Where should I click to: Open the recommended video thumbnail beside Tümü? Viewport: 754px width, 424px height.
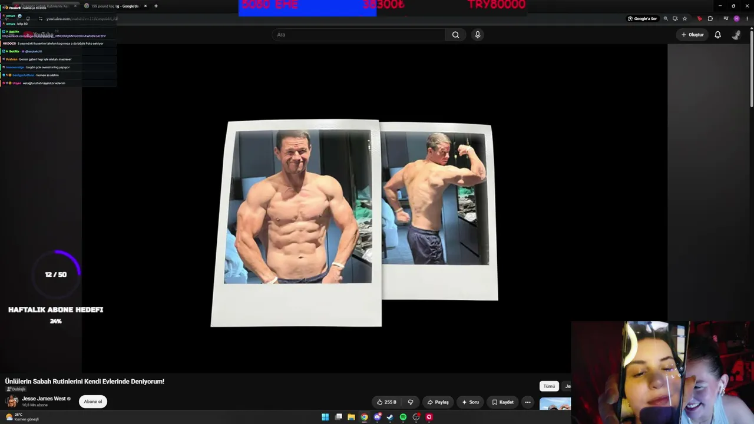[555, 404]
